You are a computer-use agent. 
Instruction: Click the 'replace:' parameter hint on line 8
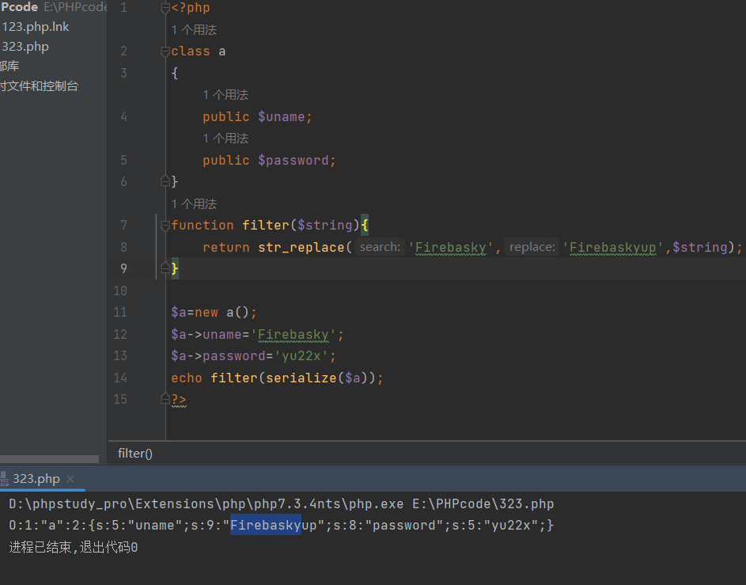532,247
